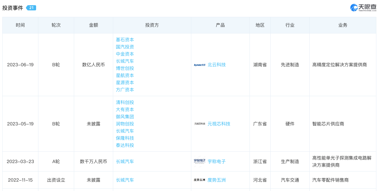The width and height of the screenshot is (378, 191).
Task: Click the 21 count badge
Action: pos(31,8)
